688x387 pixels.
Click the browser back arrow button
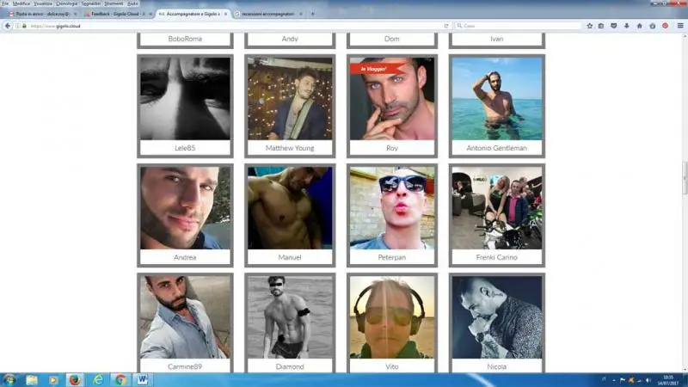8,26
